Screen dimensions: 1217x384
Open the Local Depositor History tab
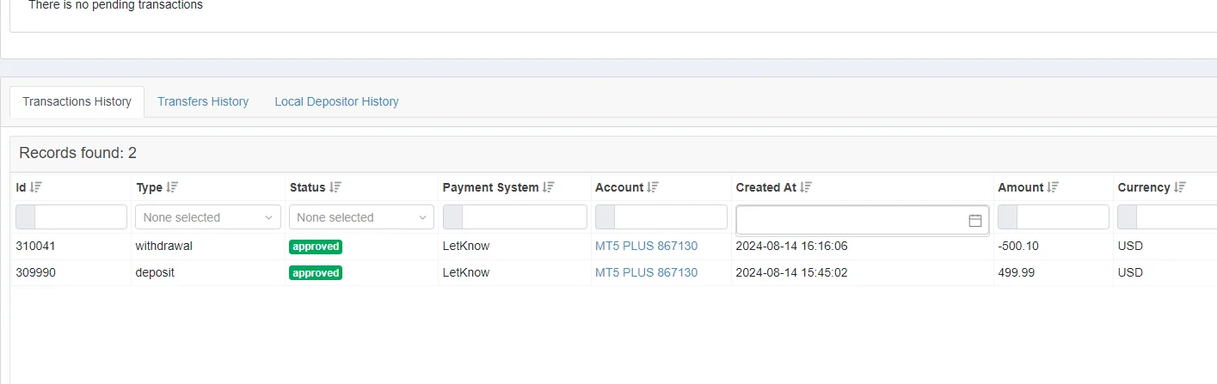[x=336, y=101]
